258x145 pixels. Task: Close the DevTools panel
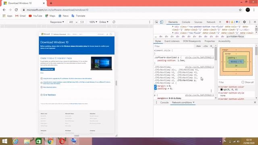click(255, 22)
